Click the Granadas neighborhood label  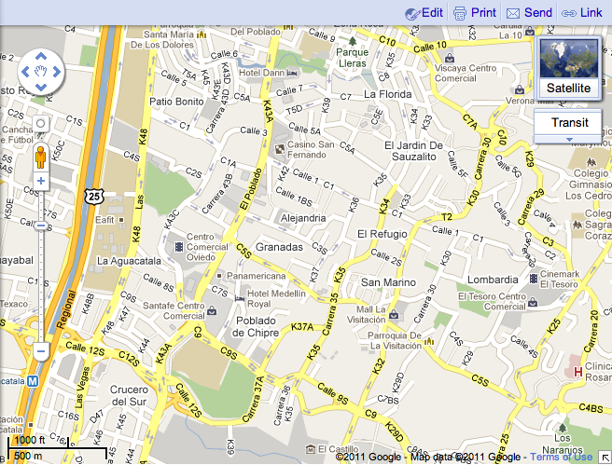[279, 247]
